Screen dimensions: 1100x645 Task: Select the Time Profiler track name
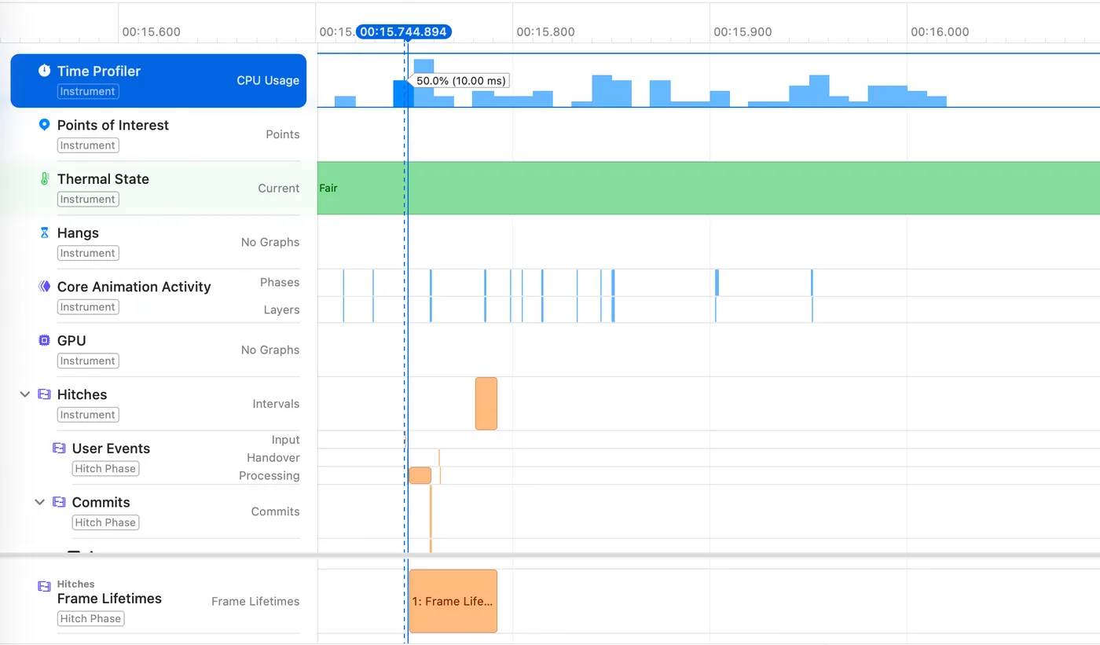click(99, 71)
